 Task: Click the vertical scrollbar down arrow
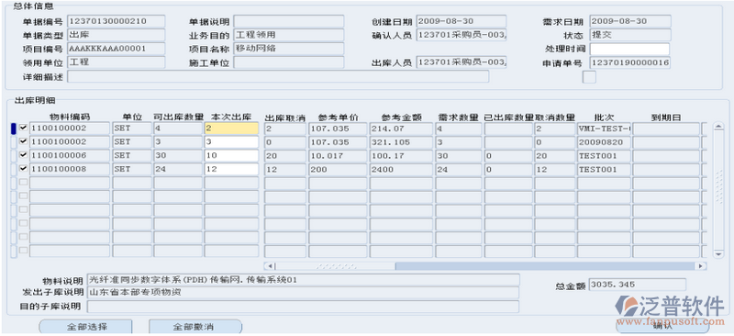(x=718, y=253)
